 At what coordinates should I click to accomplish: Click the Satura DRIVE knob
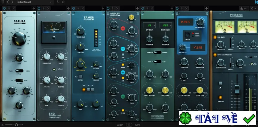tap(19, 39)
